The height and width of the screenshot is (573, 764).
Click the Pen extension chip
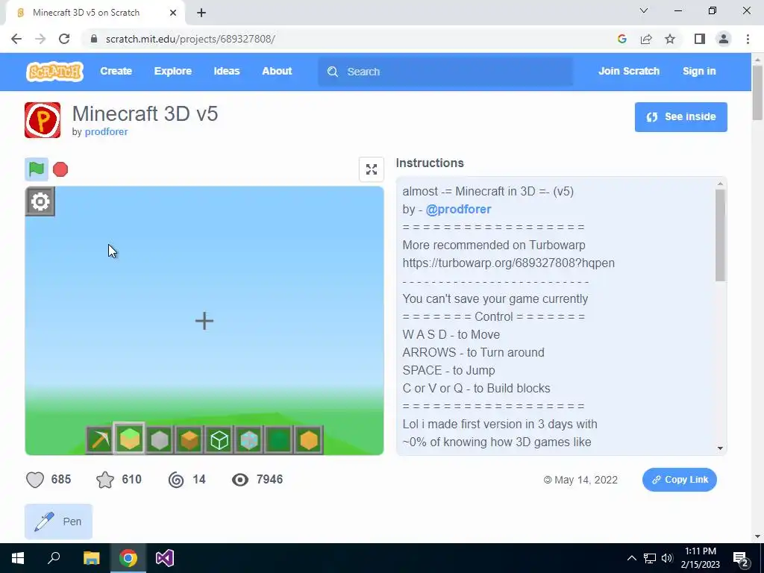pyautogui.click(x=58, y=522)
